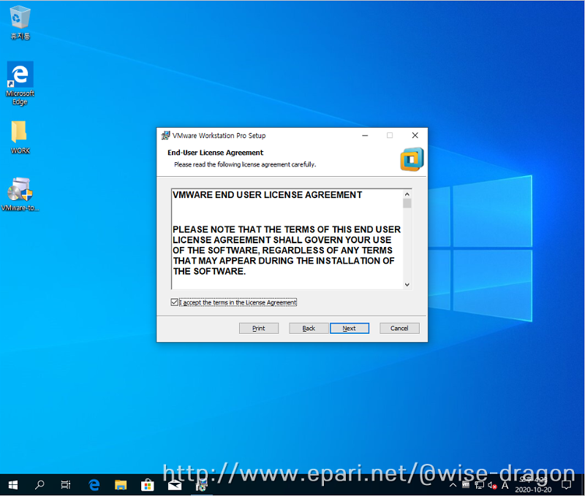Open taskbar search

[x=39, y=485]
